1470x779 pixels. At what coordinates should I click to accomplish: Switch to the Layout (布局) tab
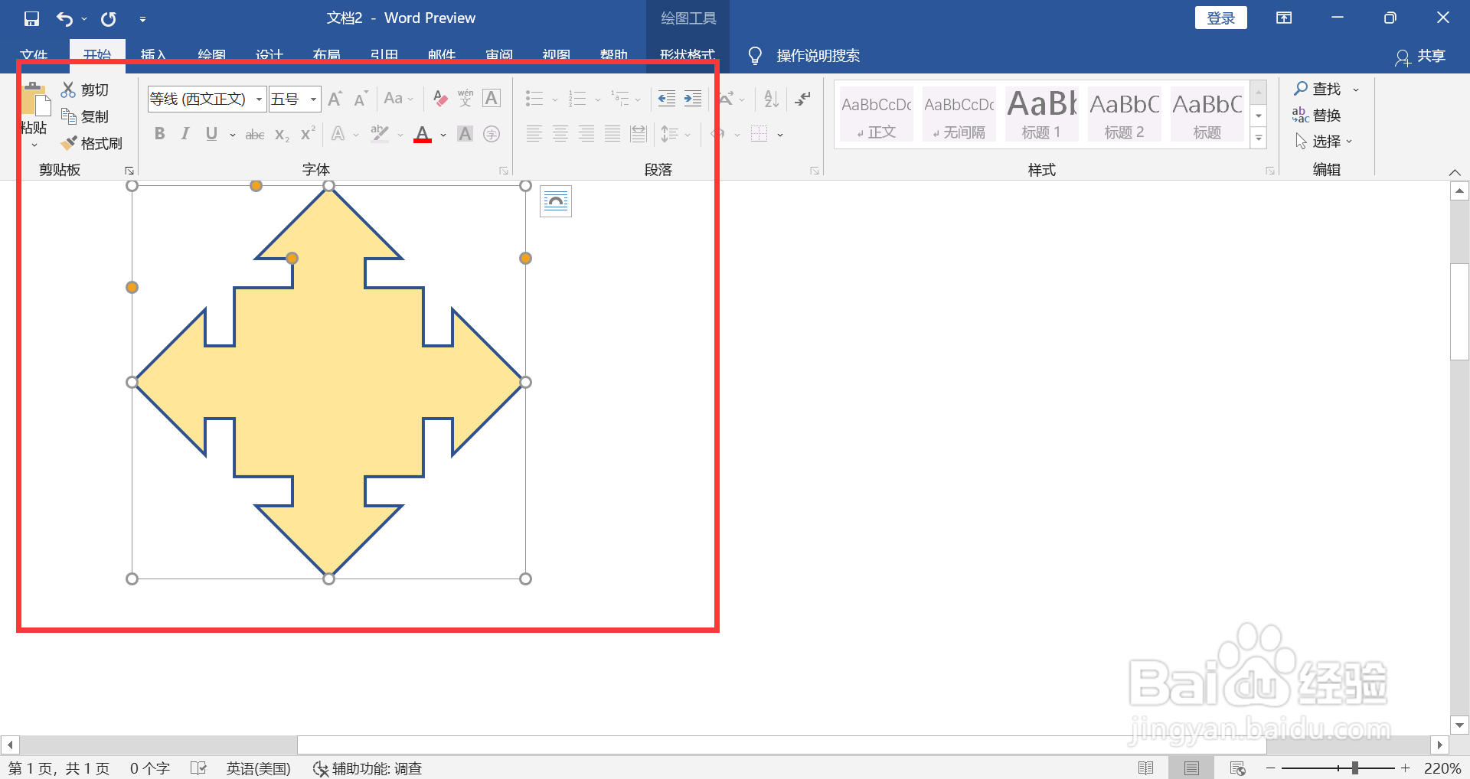coord(326,56)
